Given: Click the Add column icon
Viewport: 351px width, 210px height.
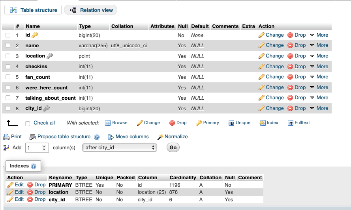Looking at the screenshot, I should pos(6,148).
